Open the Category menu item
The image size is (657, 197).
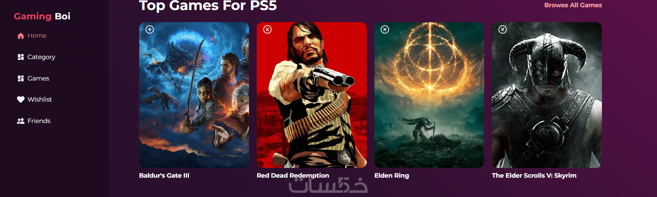pyautogui.click(x=36, y=57)
